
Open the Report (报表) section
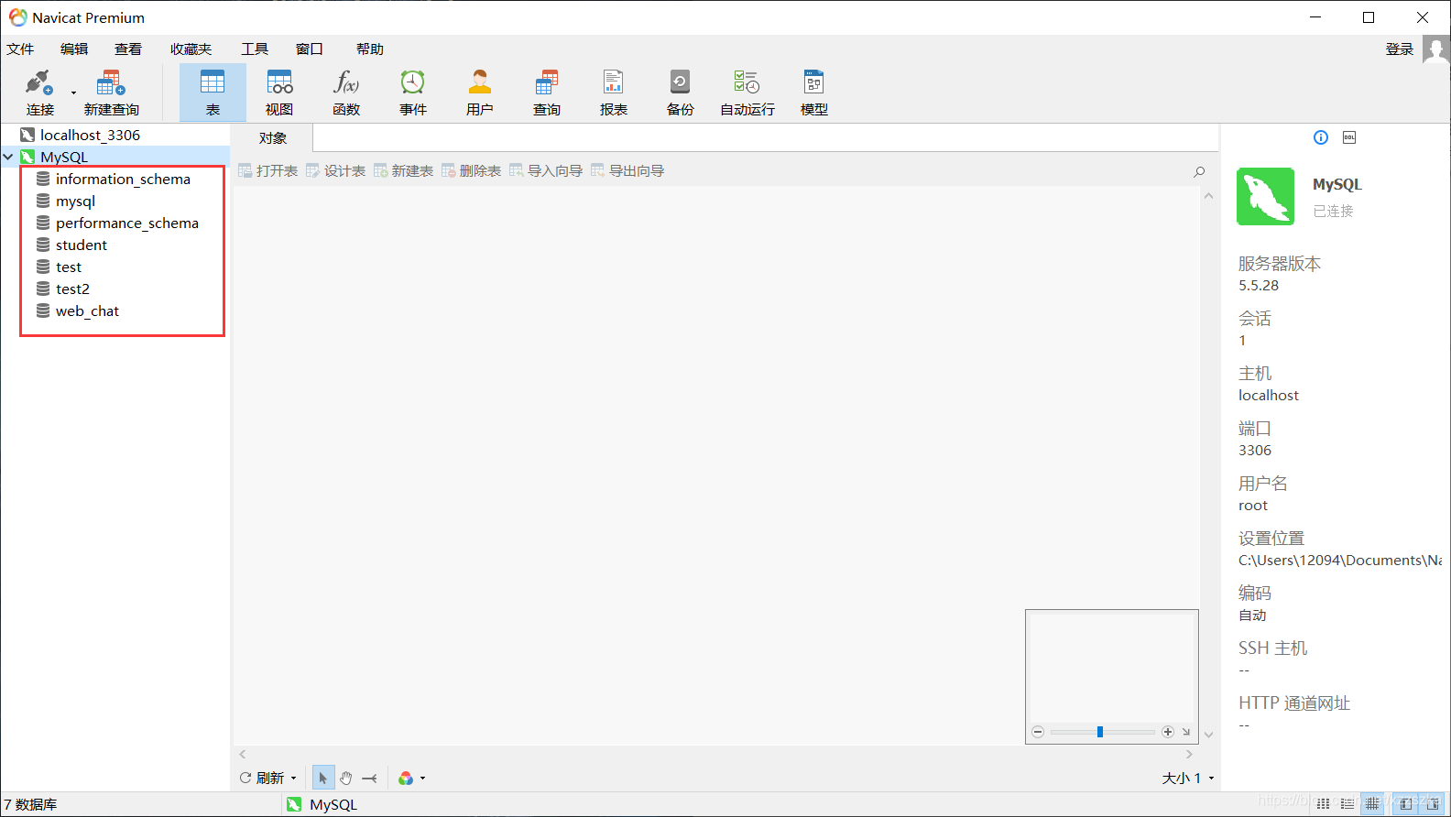(614, 93)
